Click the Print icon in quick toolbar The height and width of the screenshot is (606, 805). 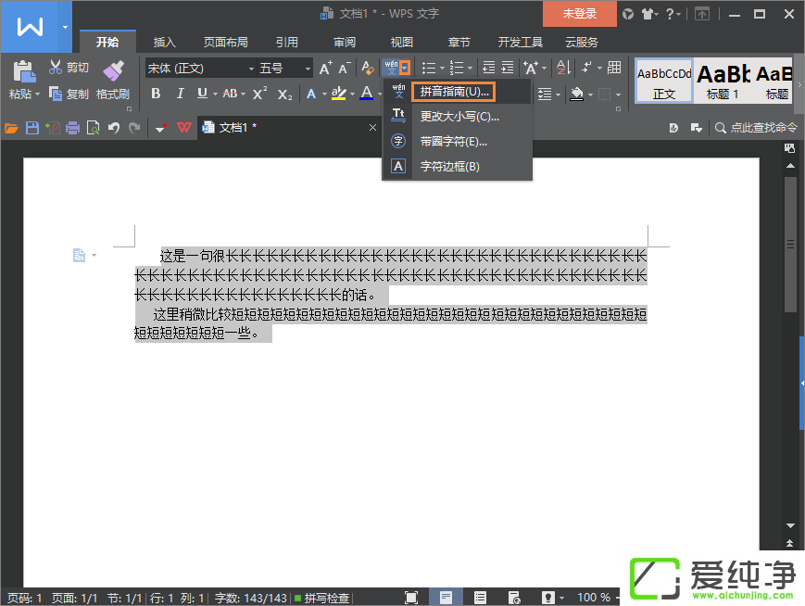pyautogui.click(x=72, y=128)
